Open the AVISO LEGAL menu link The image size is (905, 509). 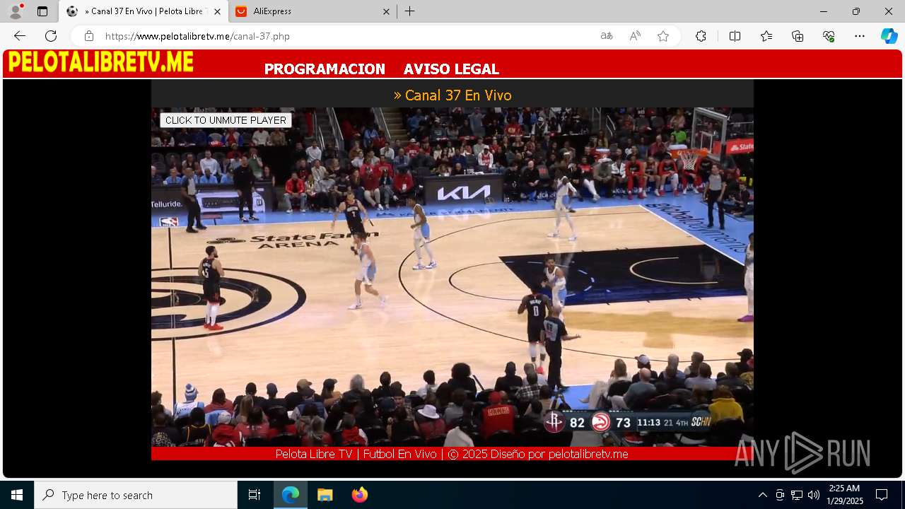[451, 69]
